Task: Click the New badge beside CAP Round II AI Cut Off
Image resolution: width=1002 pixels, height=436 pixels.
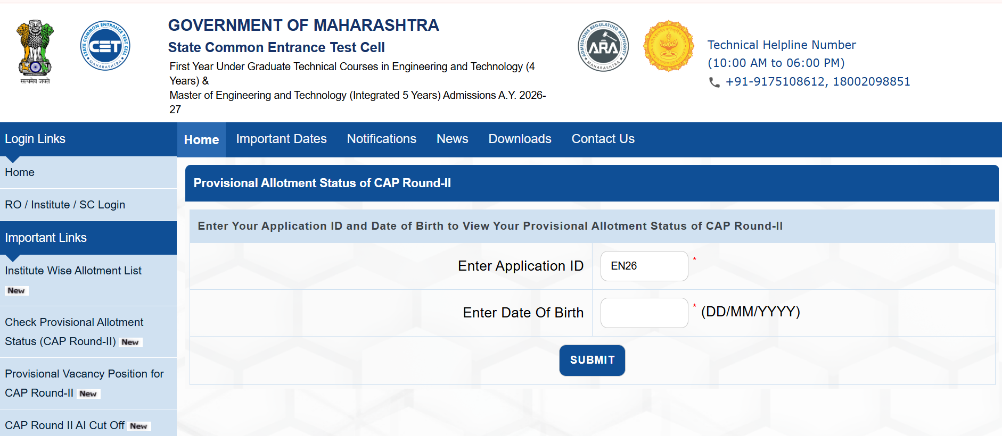Action: point(139,426)
